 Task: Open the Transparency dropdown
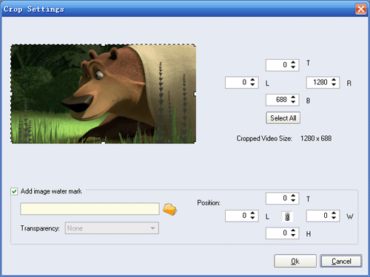point(112,228)
